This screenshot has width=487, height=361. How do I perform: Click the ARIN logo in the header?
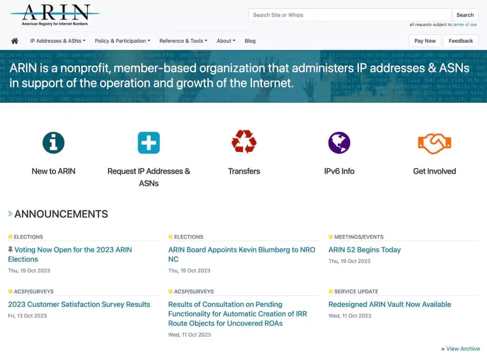coord(55,15)
